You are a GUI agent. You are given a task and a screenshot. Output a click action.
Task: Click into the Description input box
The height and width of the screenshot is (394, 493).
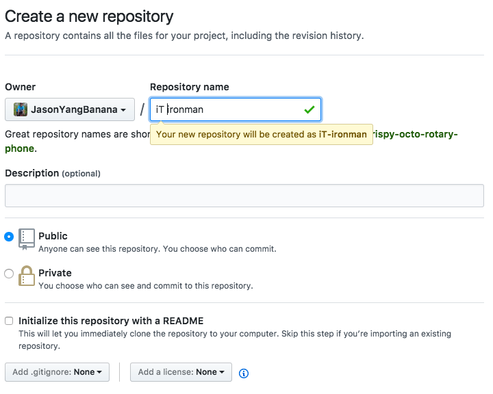[244, 196]
